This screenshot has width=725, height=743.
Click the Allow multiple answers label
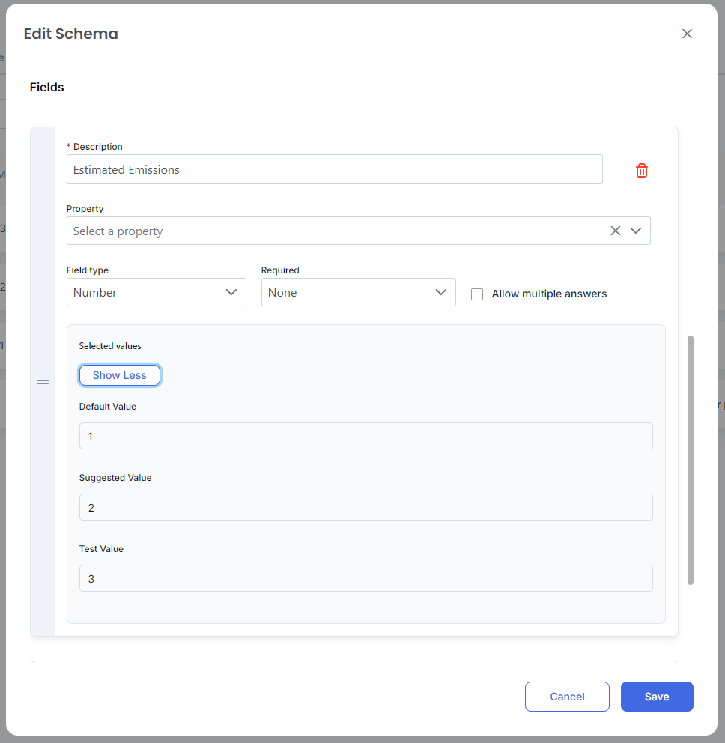[549, 294]
